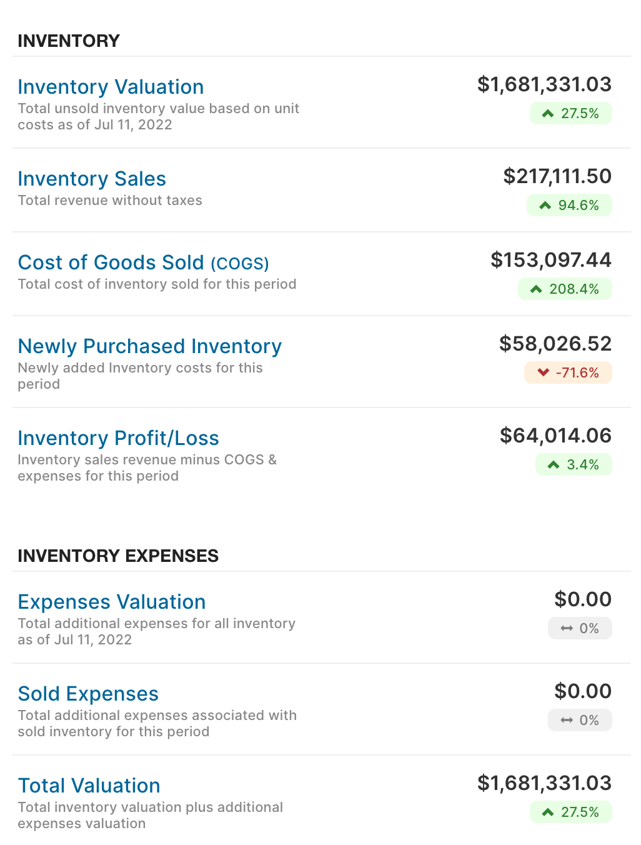Screen dimensions: 641x845
Task: Click Total Valuation's 27.5% up arrow
Action: (548, 812)
